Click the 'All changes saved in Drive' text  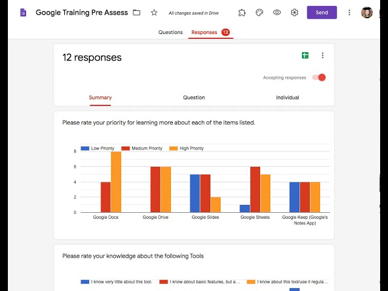coord(193,13)
